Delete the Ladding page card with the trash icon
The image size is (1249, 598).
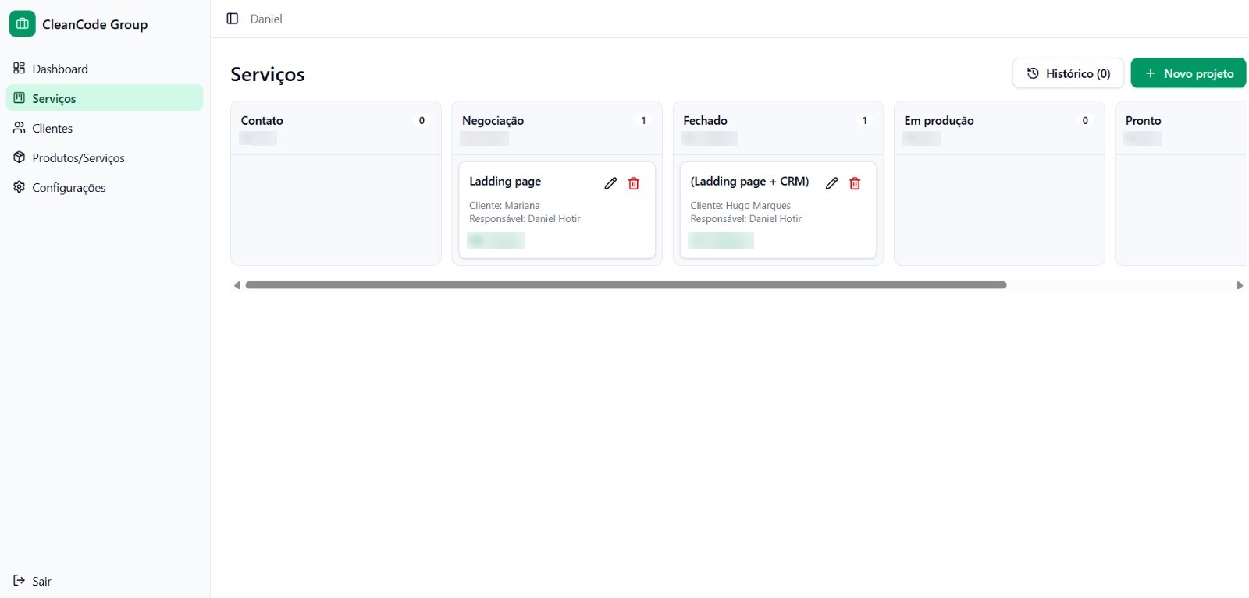(634, 183)
